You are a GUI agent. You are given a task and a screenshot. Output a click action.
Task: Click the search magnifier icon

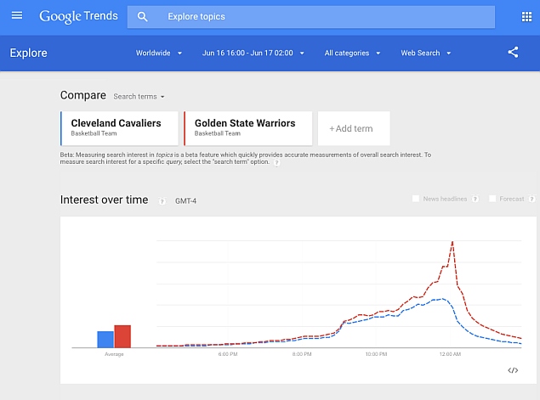142,16
